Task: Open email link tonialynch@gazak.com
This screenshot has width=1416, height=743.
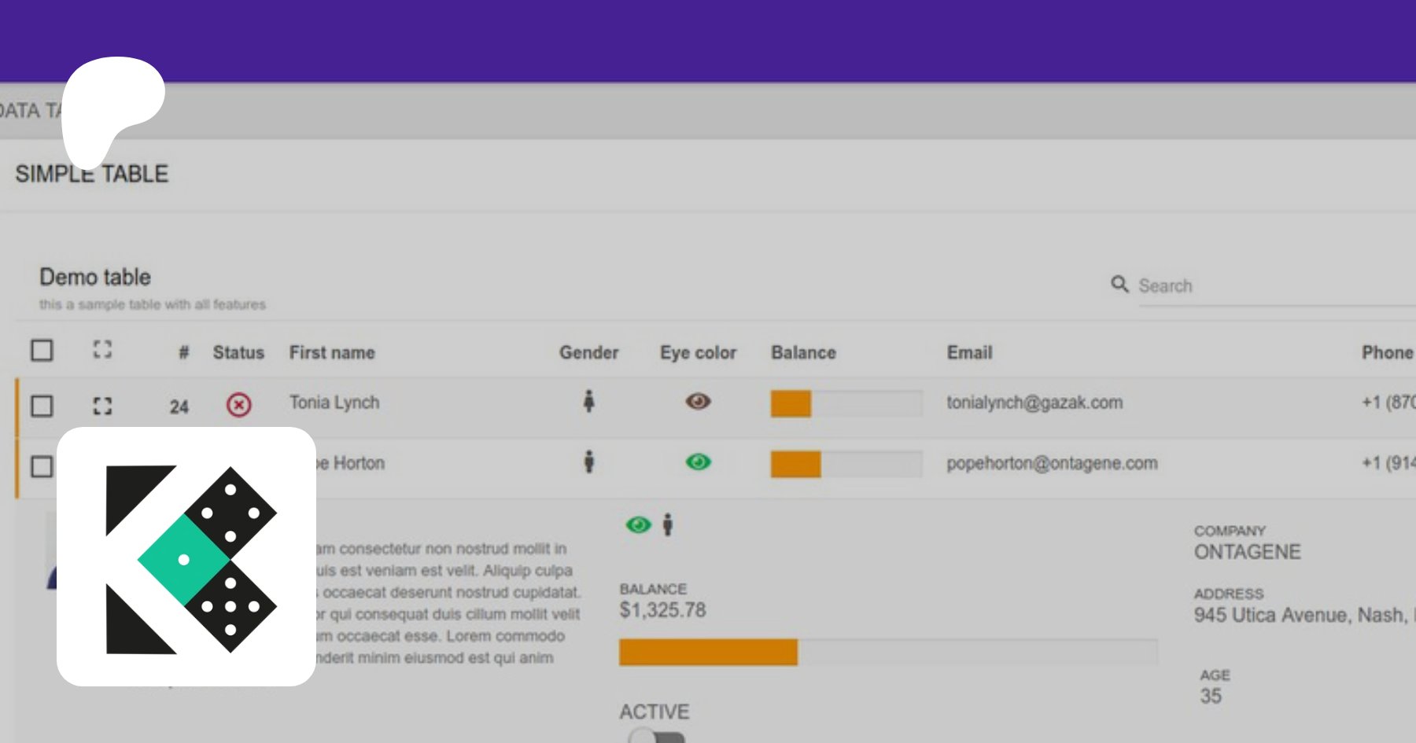Action: click(1035, 402)
